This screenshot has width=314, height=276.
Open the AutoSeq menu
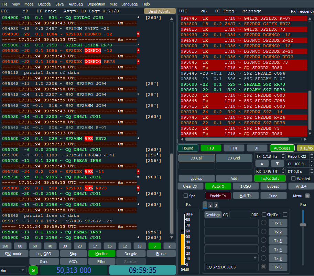[76, 4]
